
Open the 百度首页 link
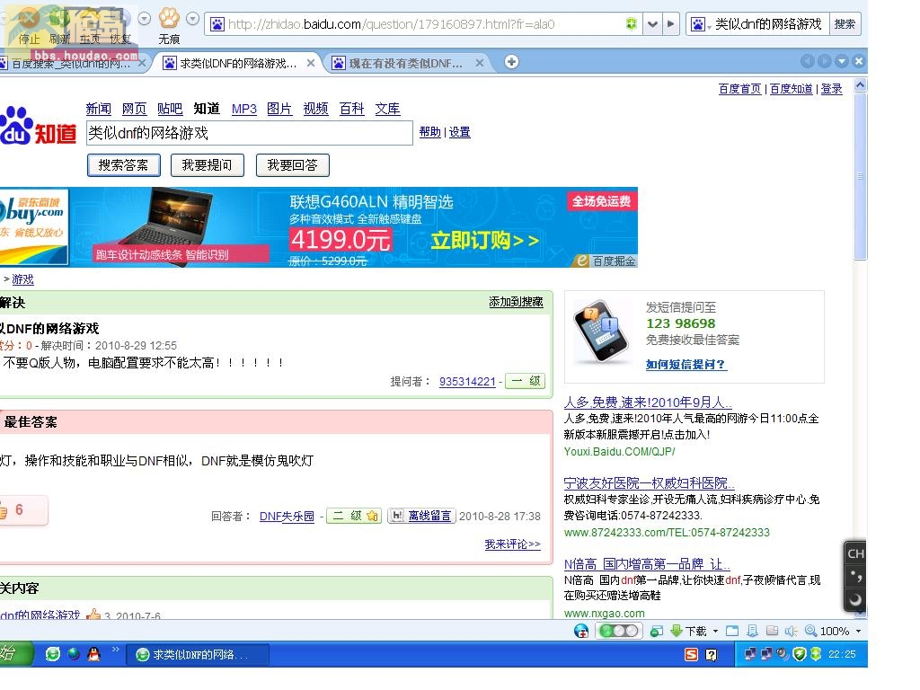point(739,89)
